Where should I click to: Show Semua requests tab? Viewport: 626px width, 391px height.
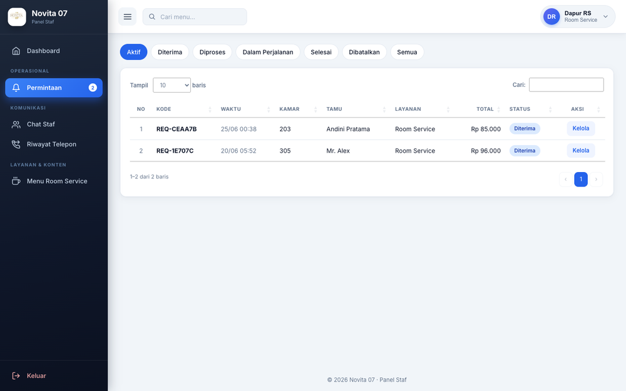pyautogui.click(x=407, y=52)
